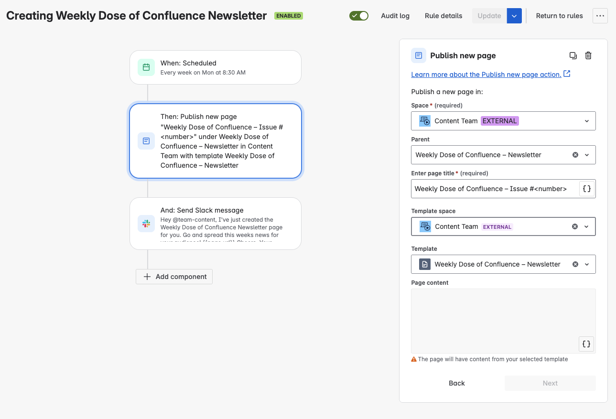This screenshot has height=419, width=616.
Task: Expand the Template dropdown chevron
Action: [587, 264]
